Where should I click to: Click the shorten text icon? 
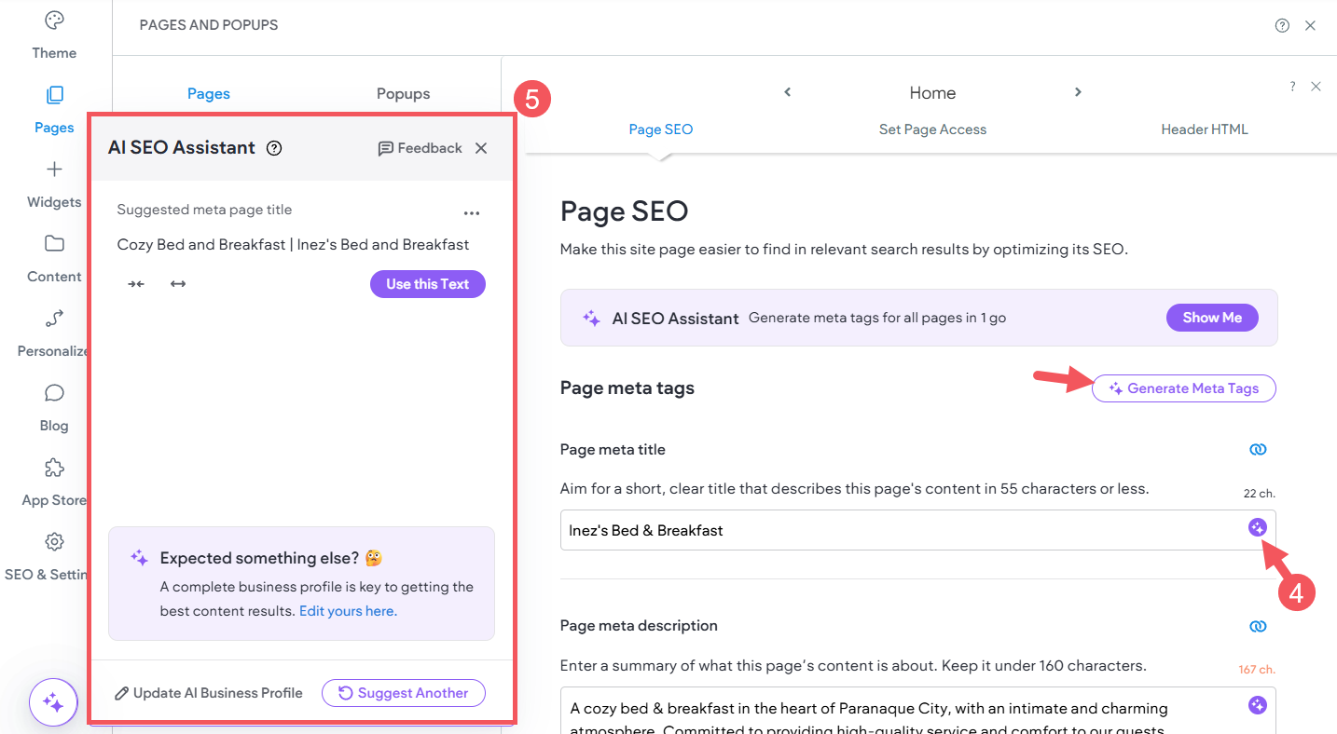coord(136,284)
